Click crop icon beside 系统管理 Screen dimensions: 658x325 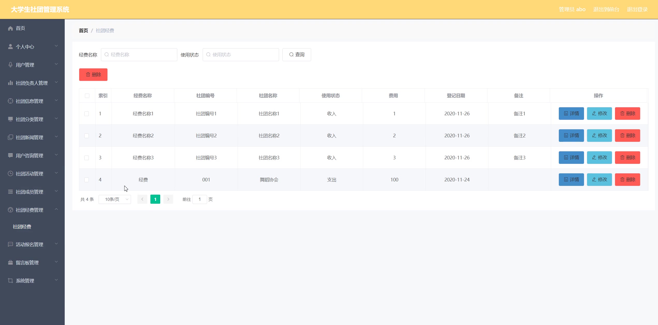[10, 281]
